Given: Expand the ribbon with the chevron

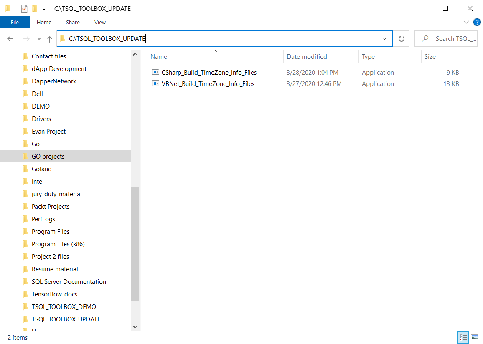Looking at the screenshot, I should (x=466, y=22).
